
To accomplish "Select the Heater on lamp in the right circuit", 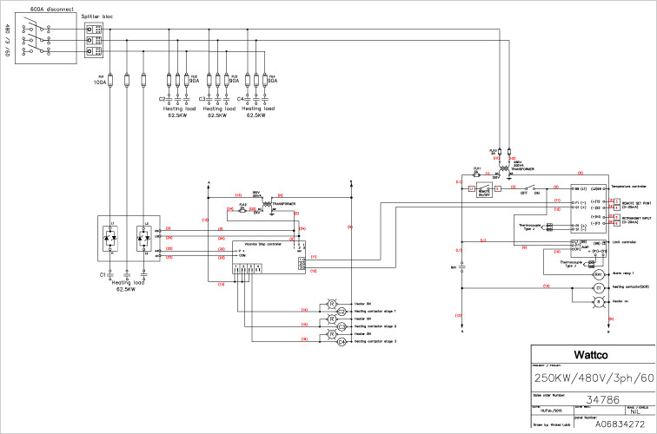I will [597, 300].
